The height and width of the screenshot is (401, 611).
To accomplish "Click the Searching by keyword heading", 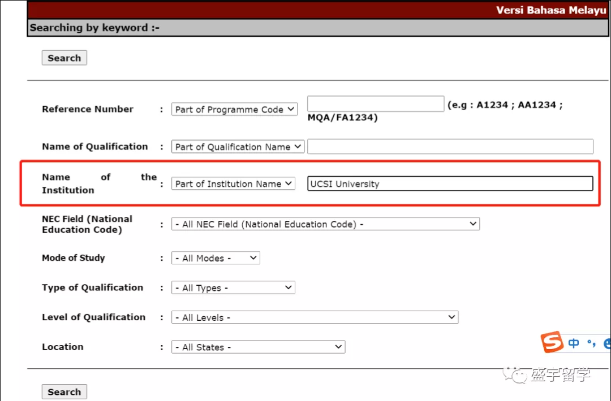I will pyautogui.click(x=94, y=28).
